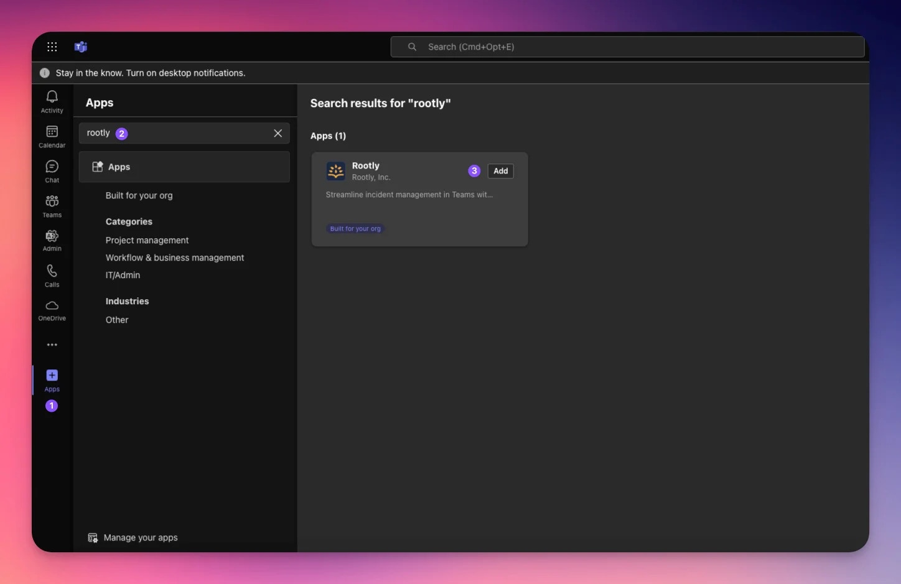Click the Industries heading
The height and width of the screenshot is (584, 901).
128,301
